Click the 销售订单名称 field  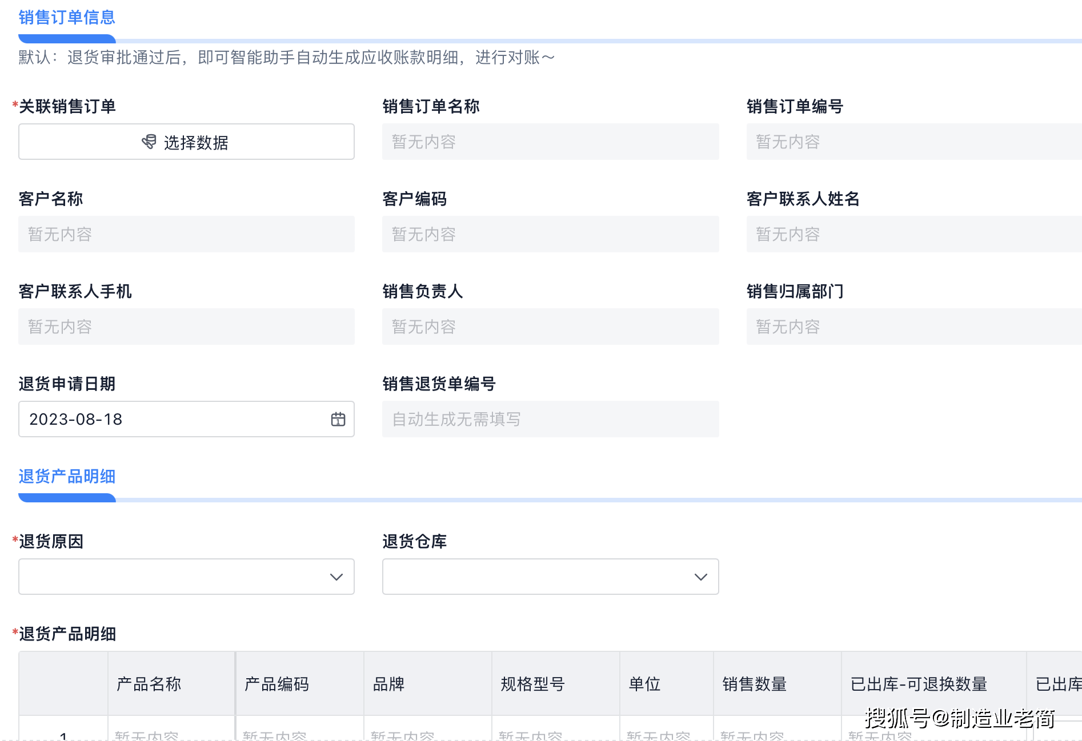(550, 142)
